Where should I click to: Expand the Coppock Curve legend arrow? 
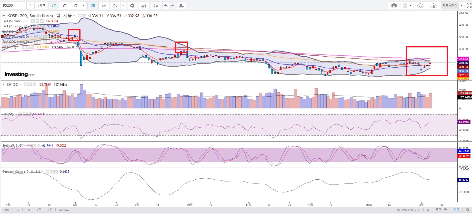point(42,172)
